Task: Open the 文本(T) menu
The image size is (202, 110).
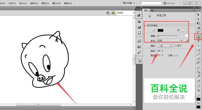Action: 12,3
